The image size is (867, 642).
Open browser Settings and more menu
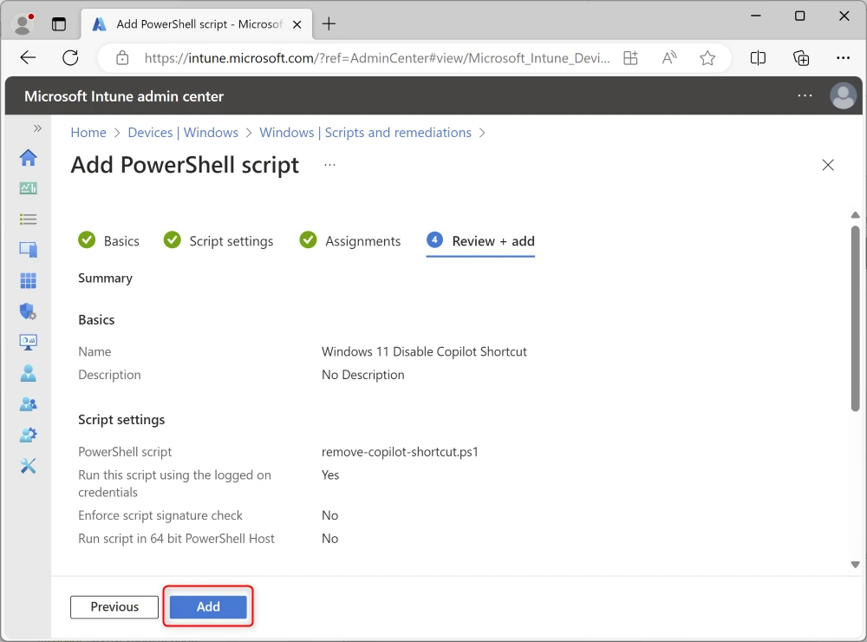[x=843, y=57]
